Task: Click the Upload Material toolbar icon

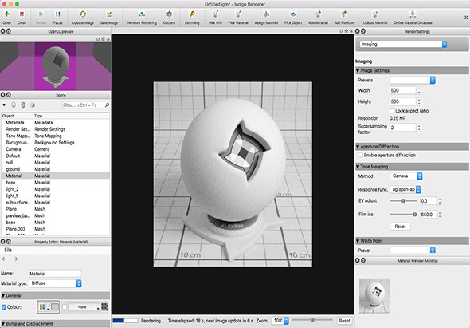Action: [375, 17]
